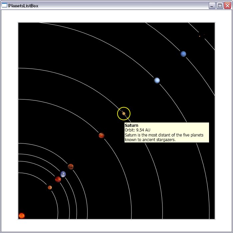Select the pale blue Uranus planet

point(157,80)
